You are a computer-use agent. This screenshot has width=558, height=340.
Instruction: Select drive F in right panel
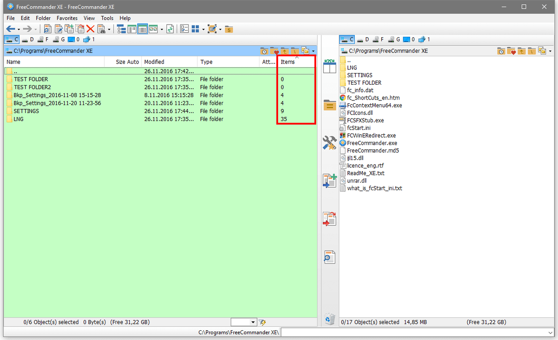(378, 40)
